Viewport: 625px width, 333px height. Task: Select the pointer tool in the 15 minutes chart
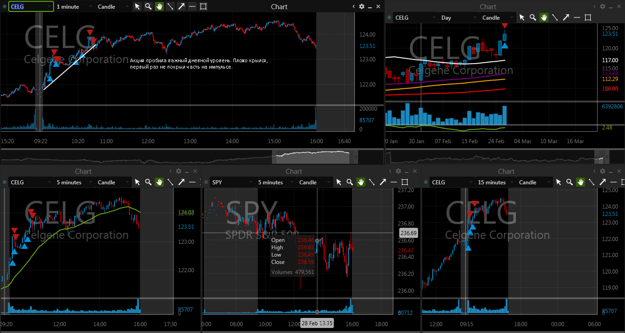point(559,182)
